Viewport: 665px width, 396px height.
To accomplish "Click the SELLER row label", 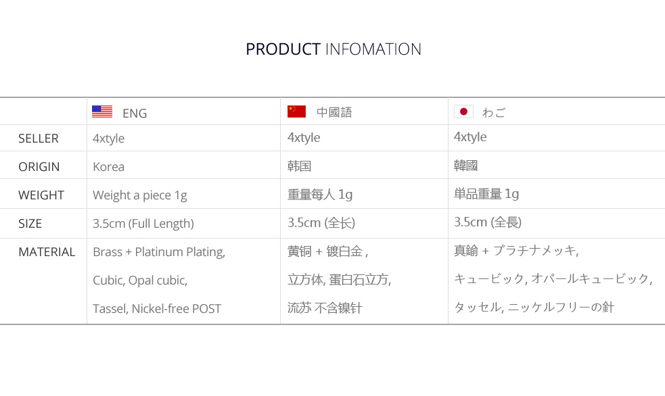I will pyautogui.click(x=38, y=139).
